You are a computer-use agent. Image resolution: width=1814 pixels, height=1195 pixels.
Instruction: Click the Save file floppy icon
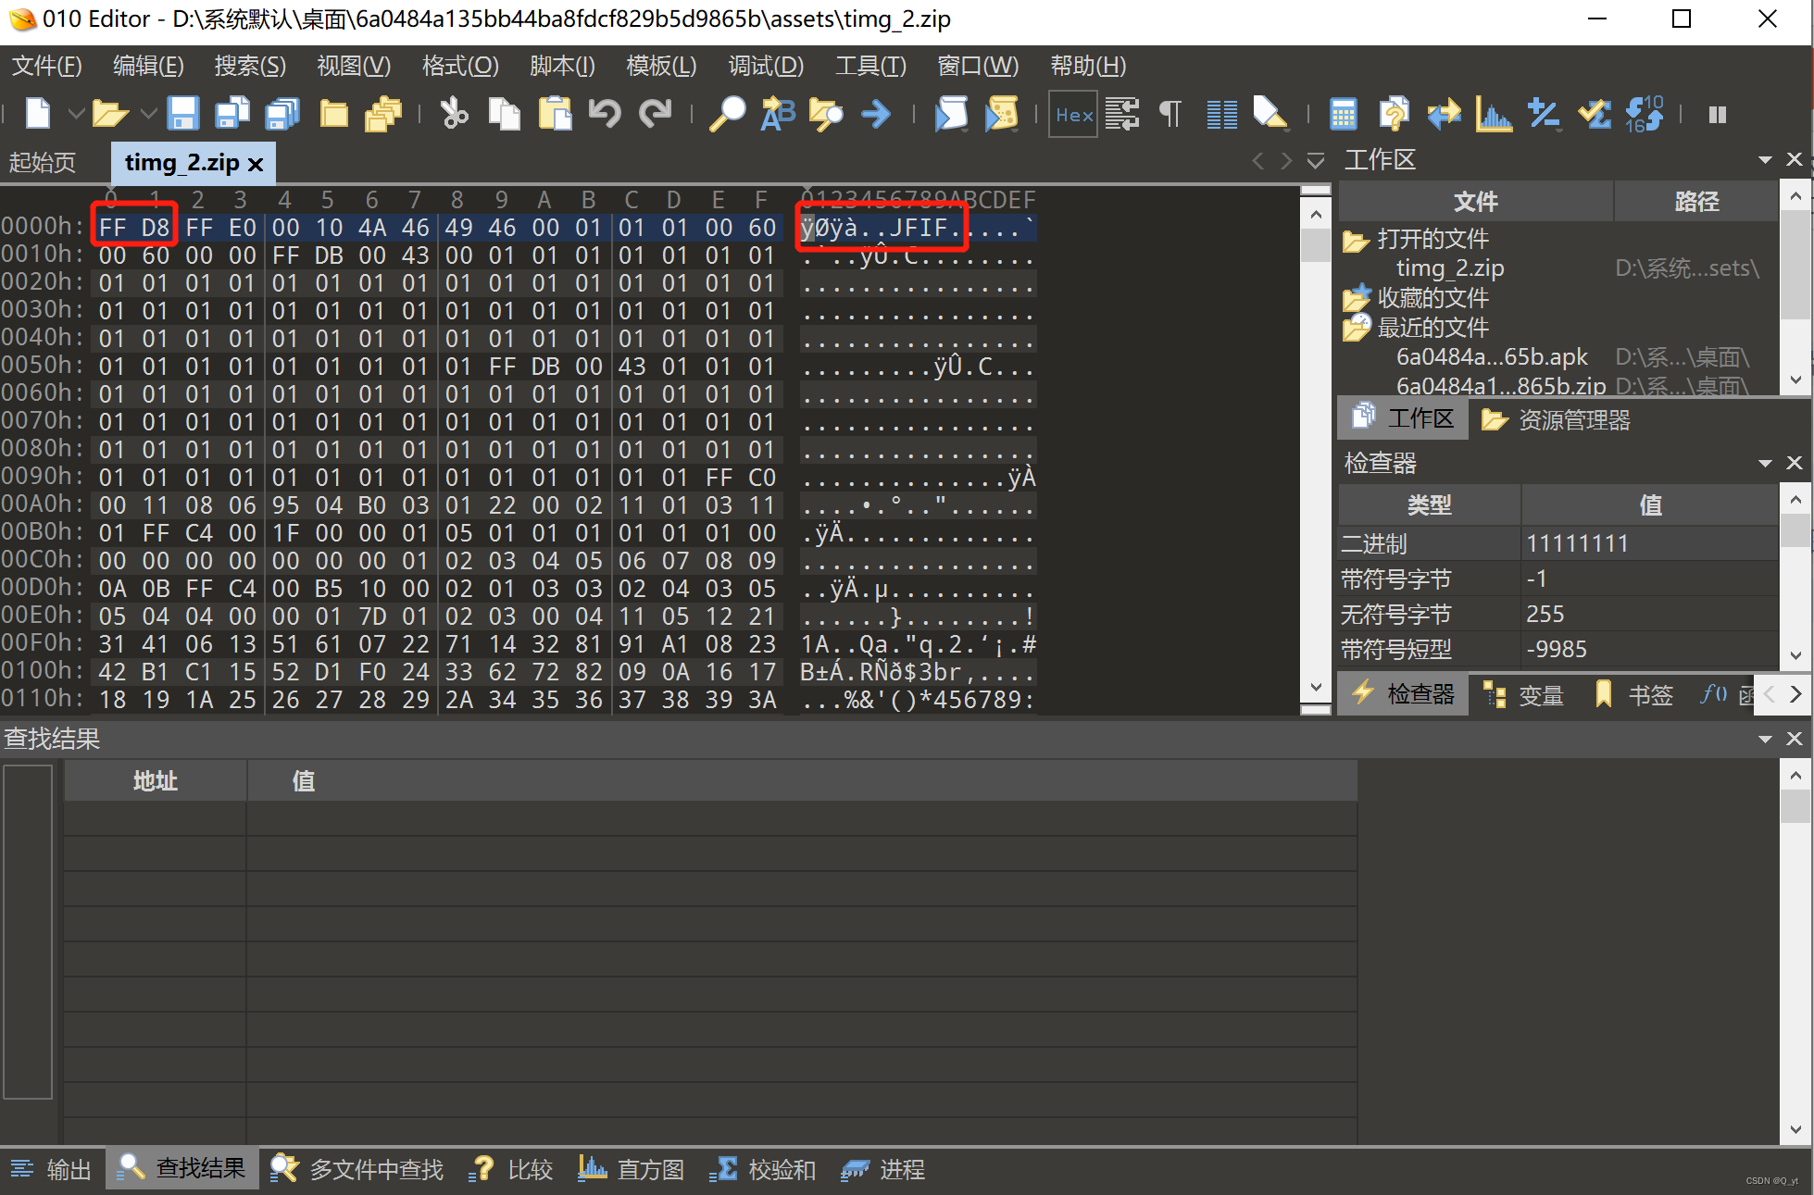point(182,114)
